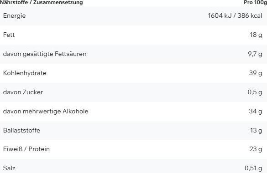This screenshot has width=267, height=173.
Task: Select the Kohlenhydrate row label
Action: (x=25, y=73)
